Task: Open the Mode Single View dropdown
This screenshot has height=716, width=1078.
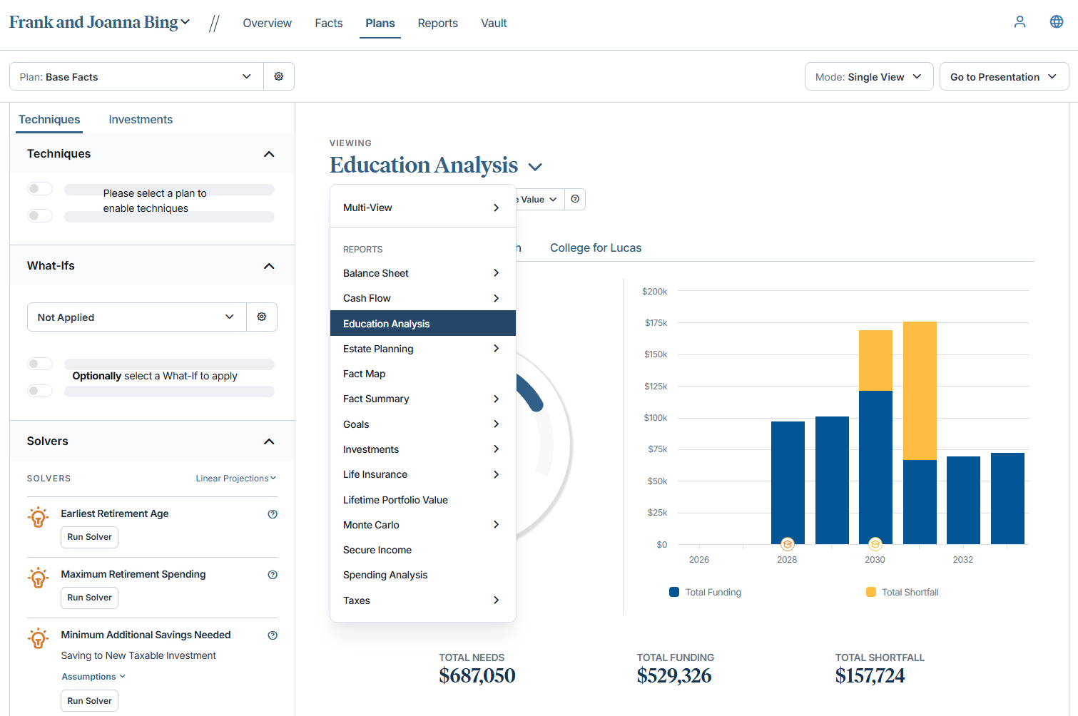Action: pyautogui.click(x=868, y=77)
